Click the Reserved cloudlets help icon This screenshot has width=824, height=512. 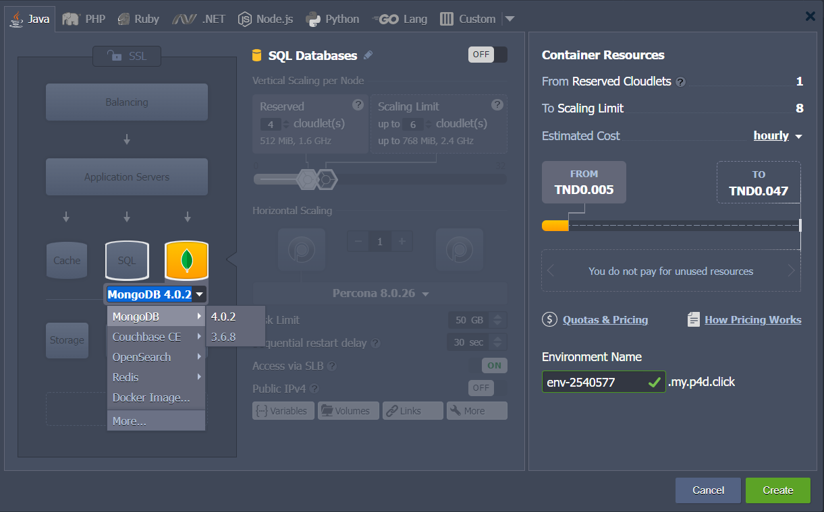tap(358, 104)
